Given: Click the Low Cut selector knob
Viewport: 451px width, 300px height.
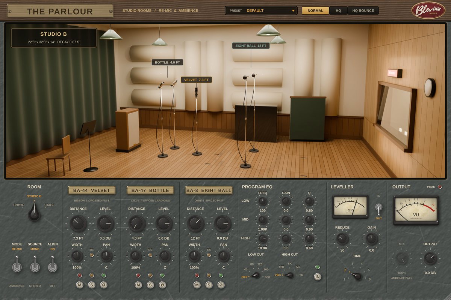Looking at the screenshot, I should point(255,275).
